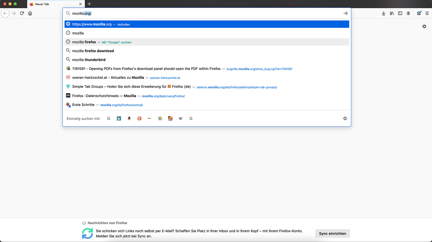Viewport: 432px width, 242px height.
Task: Pick 'mozilla thunderbird' search suggestion
Action: click(x=207, y=60)
